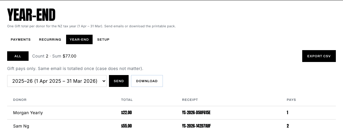Click the Receipt column header
This screenshot has height=140, width=343.
[x=190, y=100]
